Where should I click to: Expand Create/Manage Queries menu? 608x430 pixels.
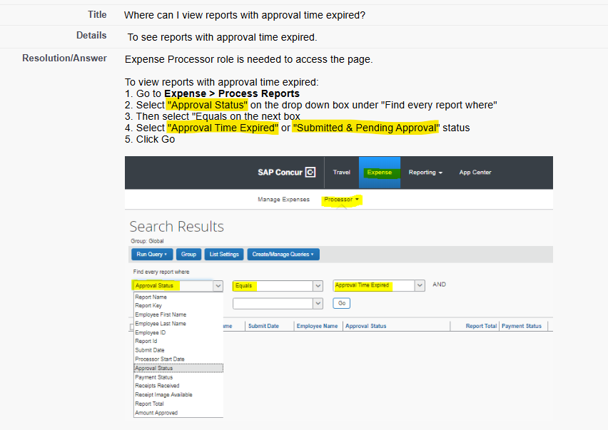(x=283, y=254)
